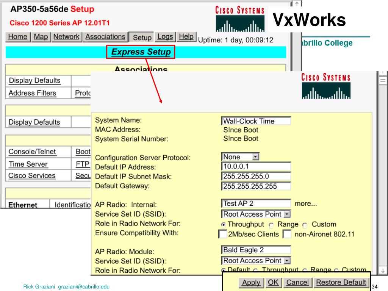
Task: Click the 10.0.0.1 IP address field
Action: [256, 166]
